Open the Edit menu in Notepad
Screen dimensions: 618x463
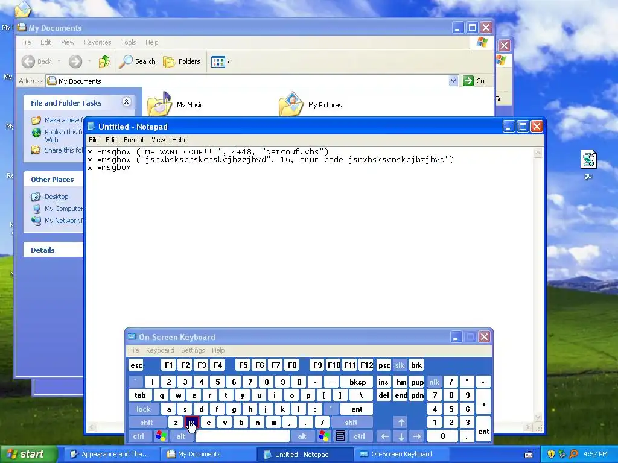[x=111, y=140]
